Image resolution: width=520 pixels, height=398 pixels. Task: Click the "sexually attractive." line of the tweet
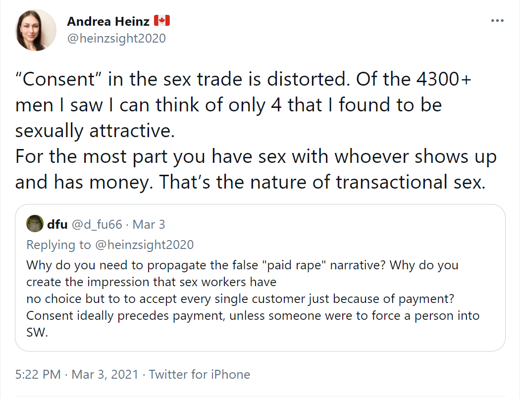coord(94,131)
